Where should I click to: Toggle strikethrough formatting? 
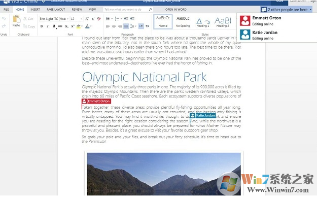click(x=60, y=26)
